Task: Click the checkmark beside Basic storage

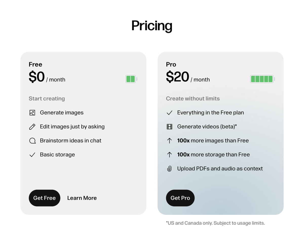Action: click(32, 155)
